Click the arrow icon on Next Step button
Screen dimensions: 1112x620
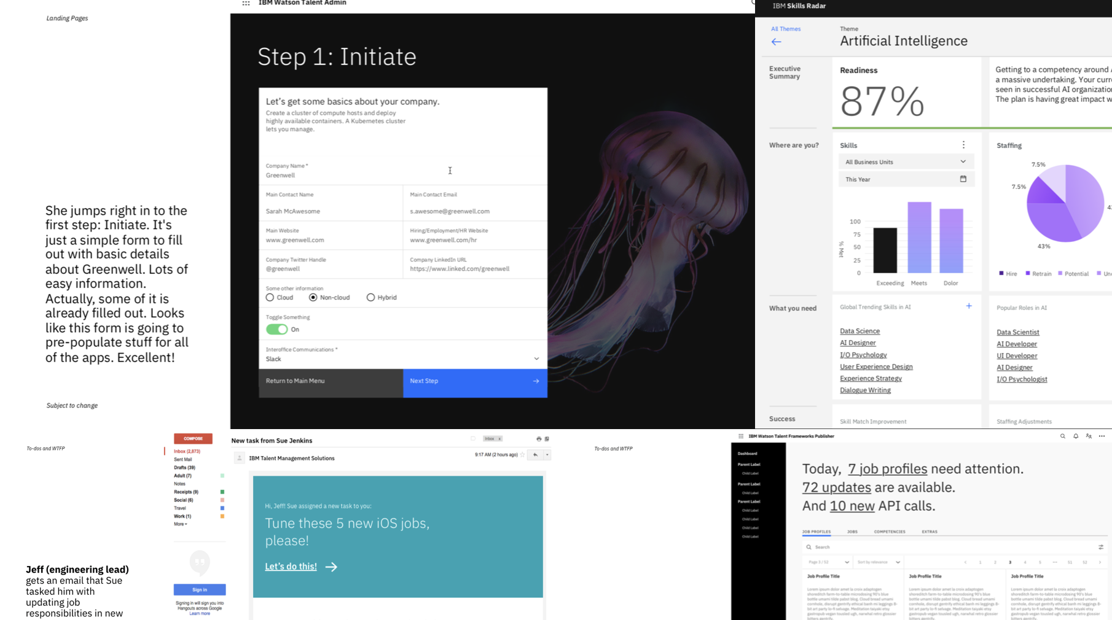pyautogui.click(x=536, y=381)
